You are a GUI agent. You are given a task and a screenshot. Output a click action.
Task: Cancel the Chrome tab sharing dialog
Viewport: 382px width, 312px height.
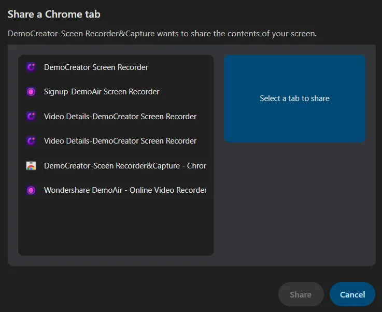[x=352, y=294]
